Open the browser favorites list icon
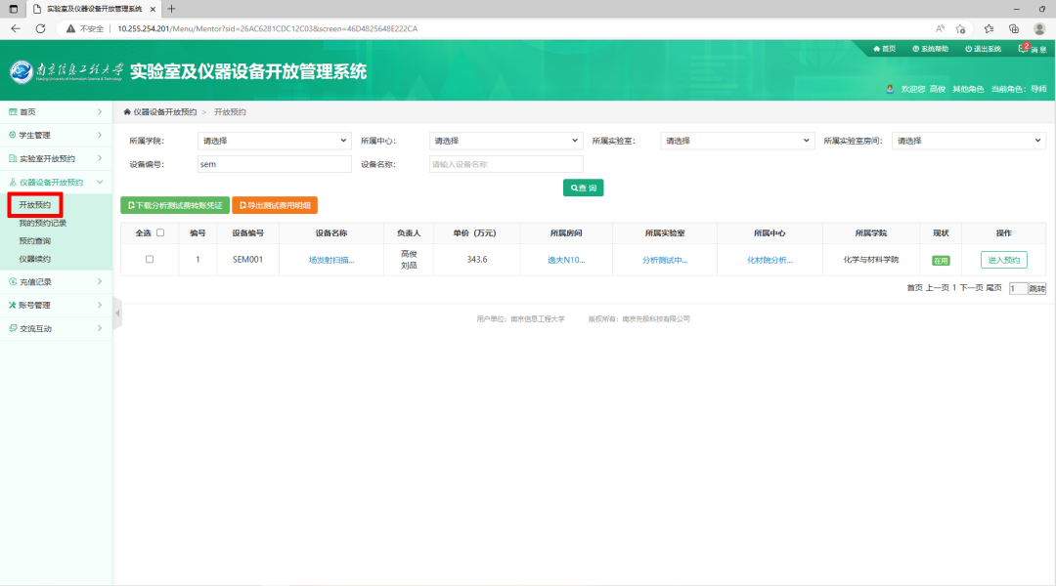This screenshot has height=586, width=1056. (989, 29)
